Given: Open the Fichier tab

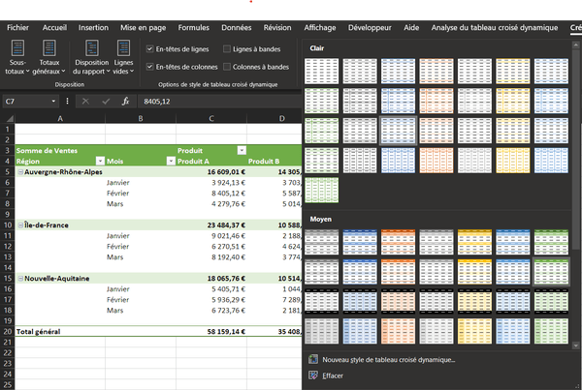Looking at the screenshot, I should coord(17,28).
